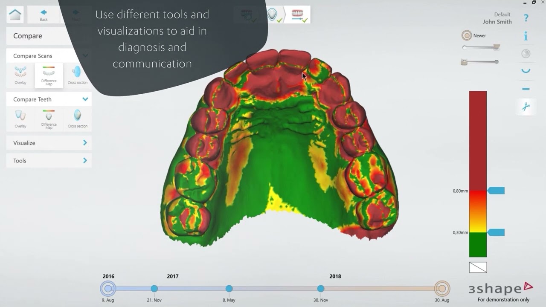Viewport: 546px width, 307px height.
Task: Click the Default profile label
Action: coord(502,14)
